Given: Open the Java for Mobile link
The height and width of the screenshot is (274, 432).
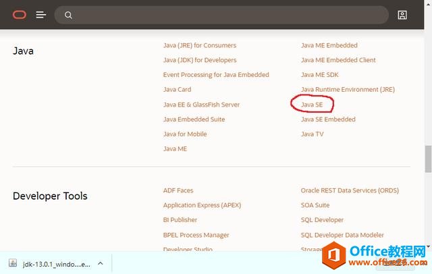Looking at the screenshot, I should (x=185, y=134).
